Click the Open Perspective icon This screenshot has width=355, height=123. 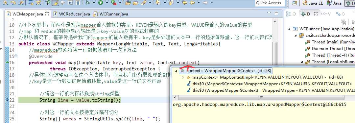pyautogui.click(x=295, y=3)
